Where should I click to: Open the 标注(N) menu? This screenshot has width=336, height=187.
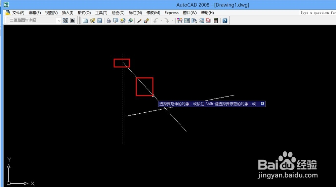tap(135, 13)
